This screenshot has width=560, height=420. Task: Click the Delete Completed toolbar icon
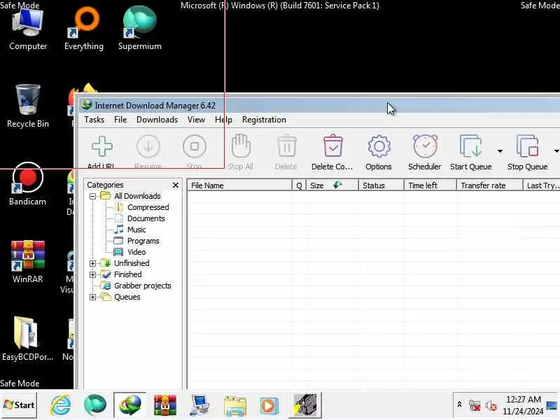pos(333,146)
